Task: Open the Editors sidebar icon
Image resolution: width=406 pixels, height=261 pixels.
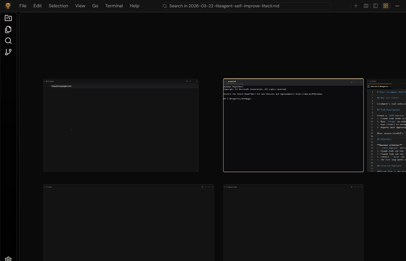Action: [8, 29]
